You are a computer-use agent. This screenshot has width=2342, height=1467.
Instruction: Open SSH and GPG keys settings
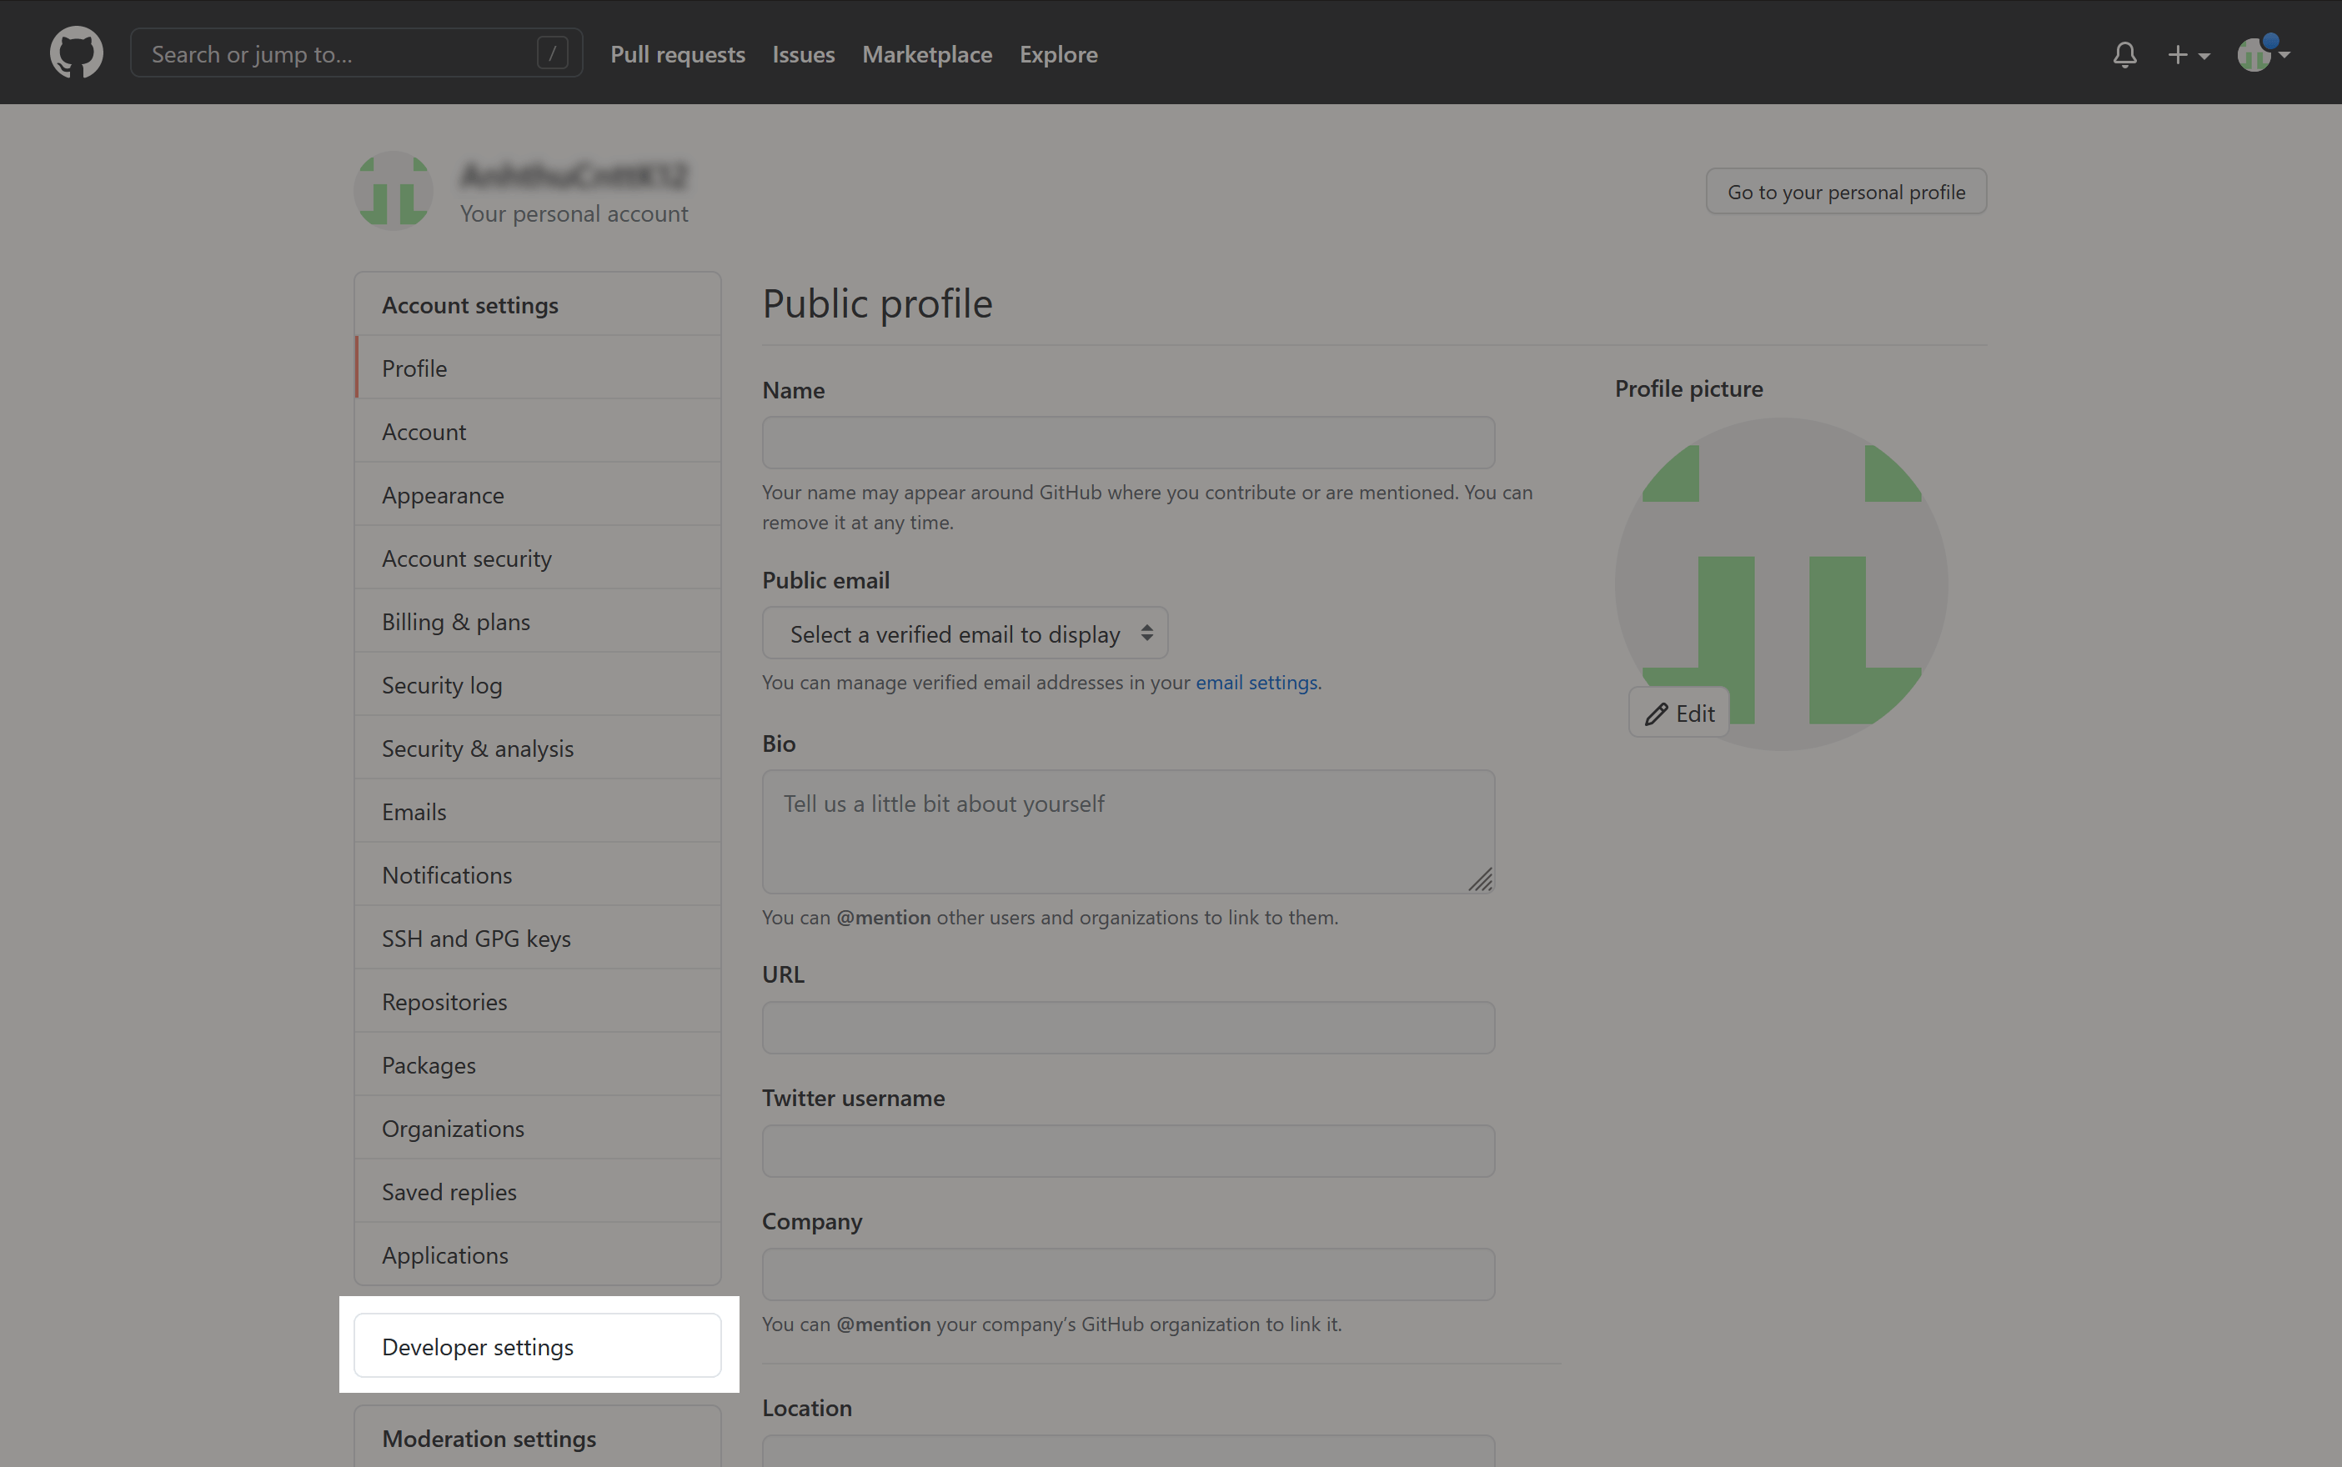(475, 939)
